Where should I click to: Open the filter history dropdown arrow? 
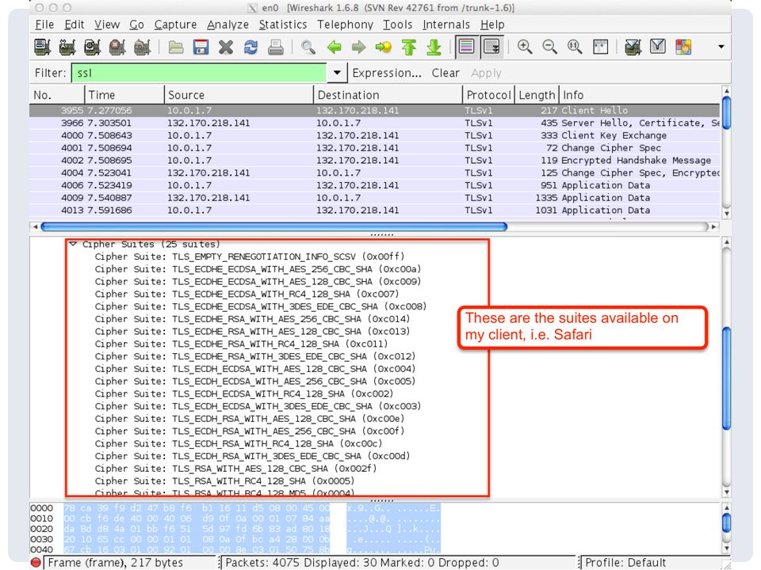point(337,73)
